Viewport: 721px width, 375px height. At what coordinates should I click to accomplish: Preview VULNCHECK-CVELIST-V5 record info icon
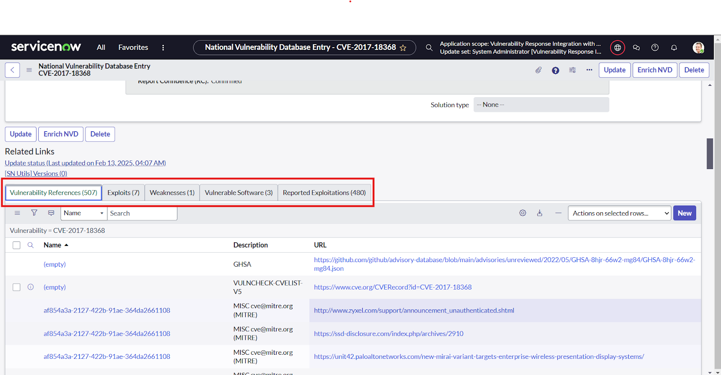[x=31, y=287]
